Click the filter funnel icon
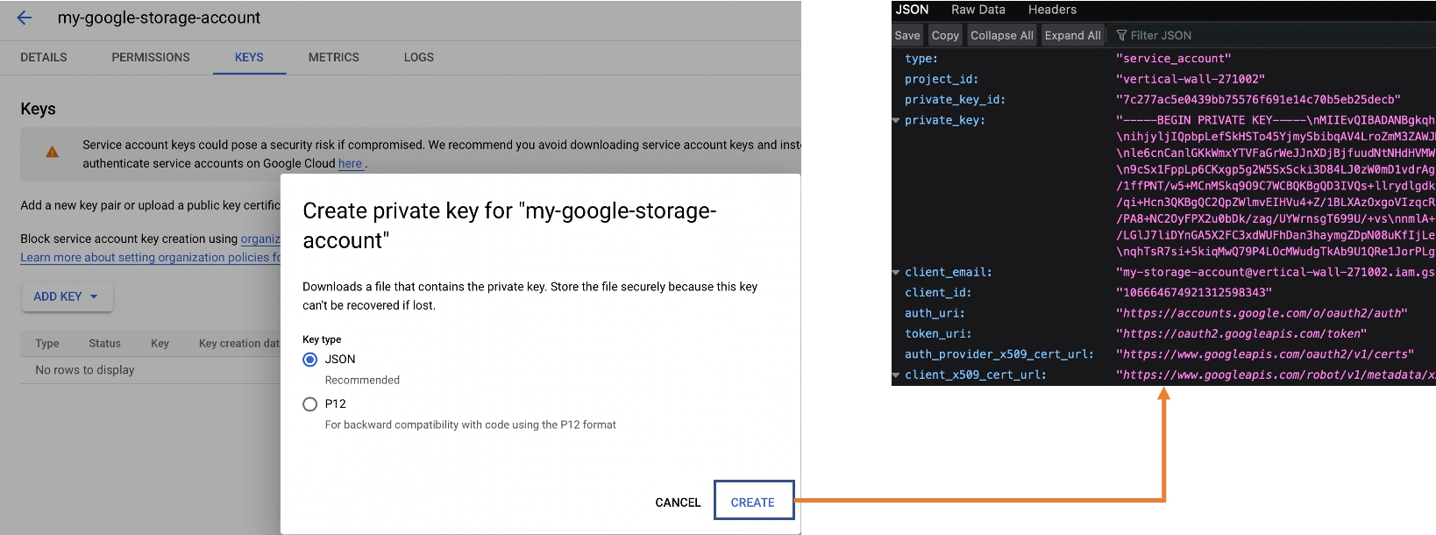1436x535 pixels. [x=1121, y=36]
